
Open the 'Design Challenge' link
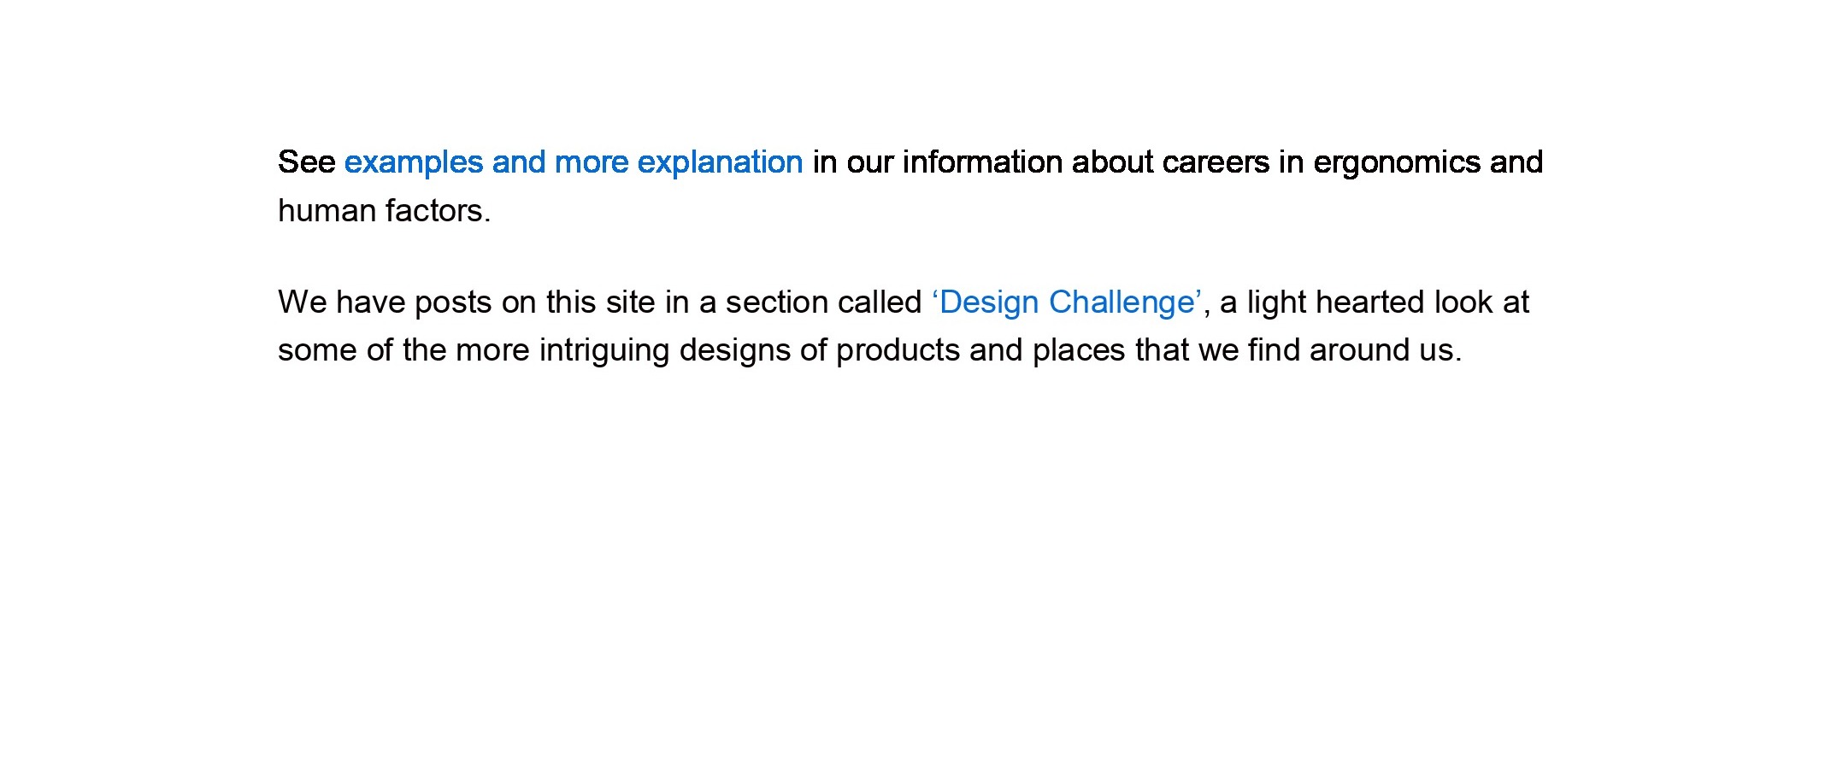coord(1067,302)
